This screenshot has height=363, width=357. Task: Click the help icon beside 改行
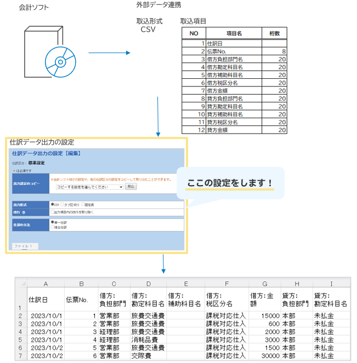point(24,211)
